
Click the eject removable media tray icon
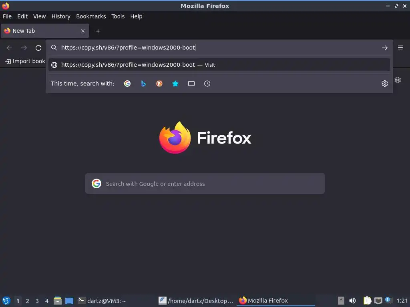(341, 301)
